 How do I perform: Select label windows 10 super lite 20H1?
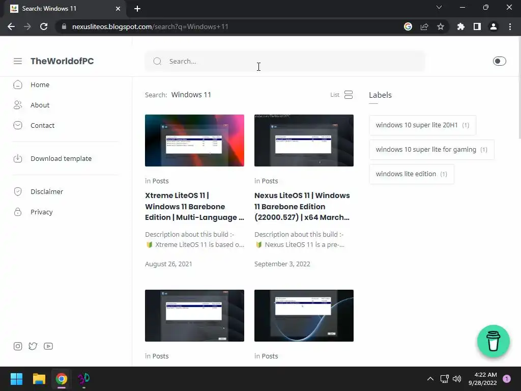[422, 125]
